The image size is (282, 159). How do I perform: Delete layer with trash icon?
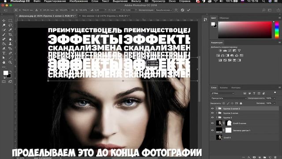[x=275, y=157]
